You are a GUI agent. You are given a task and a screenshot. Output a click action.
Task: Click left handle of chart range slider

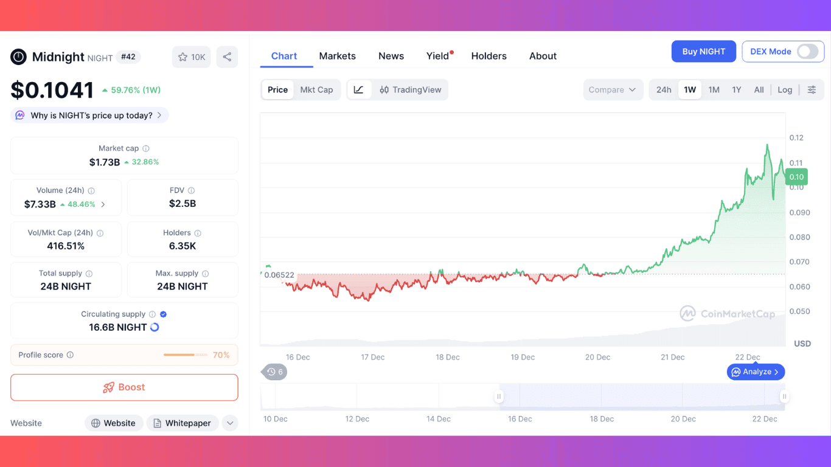[499, 396]
